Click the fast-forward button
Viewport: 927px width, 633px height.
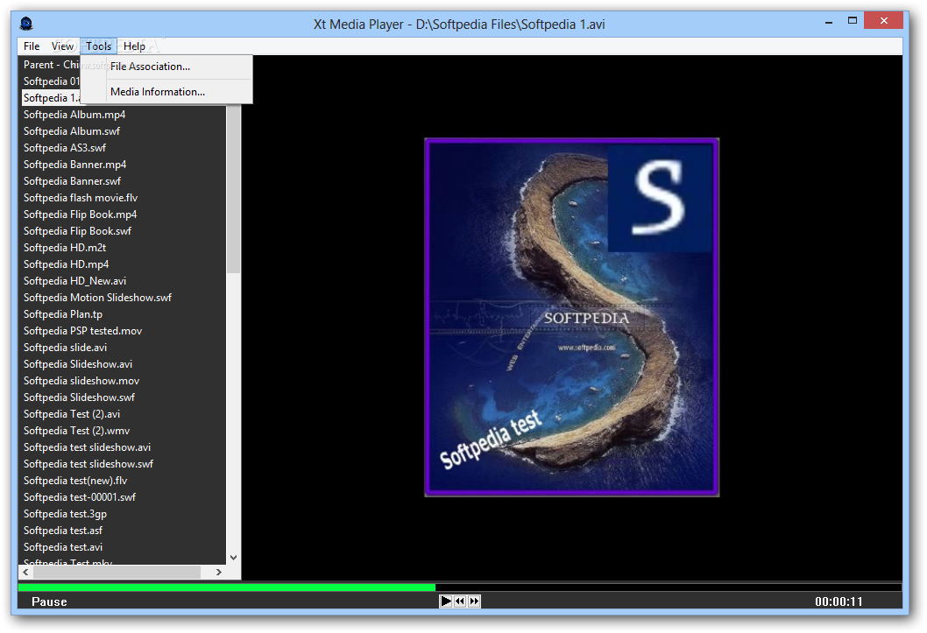tap(474, 601)
